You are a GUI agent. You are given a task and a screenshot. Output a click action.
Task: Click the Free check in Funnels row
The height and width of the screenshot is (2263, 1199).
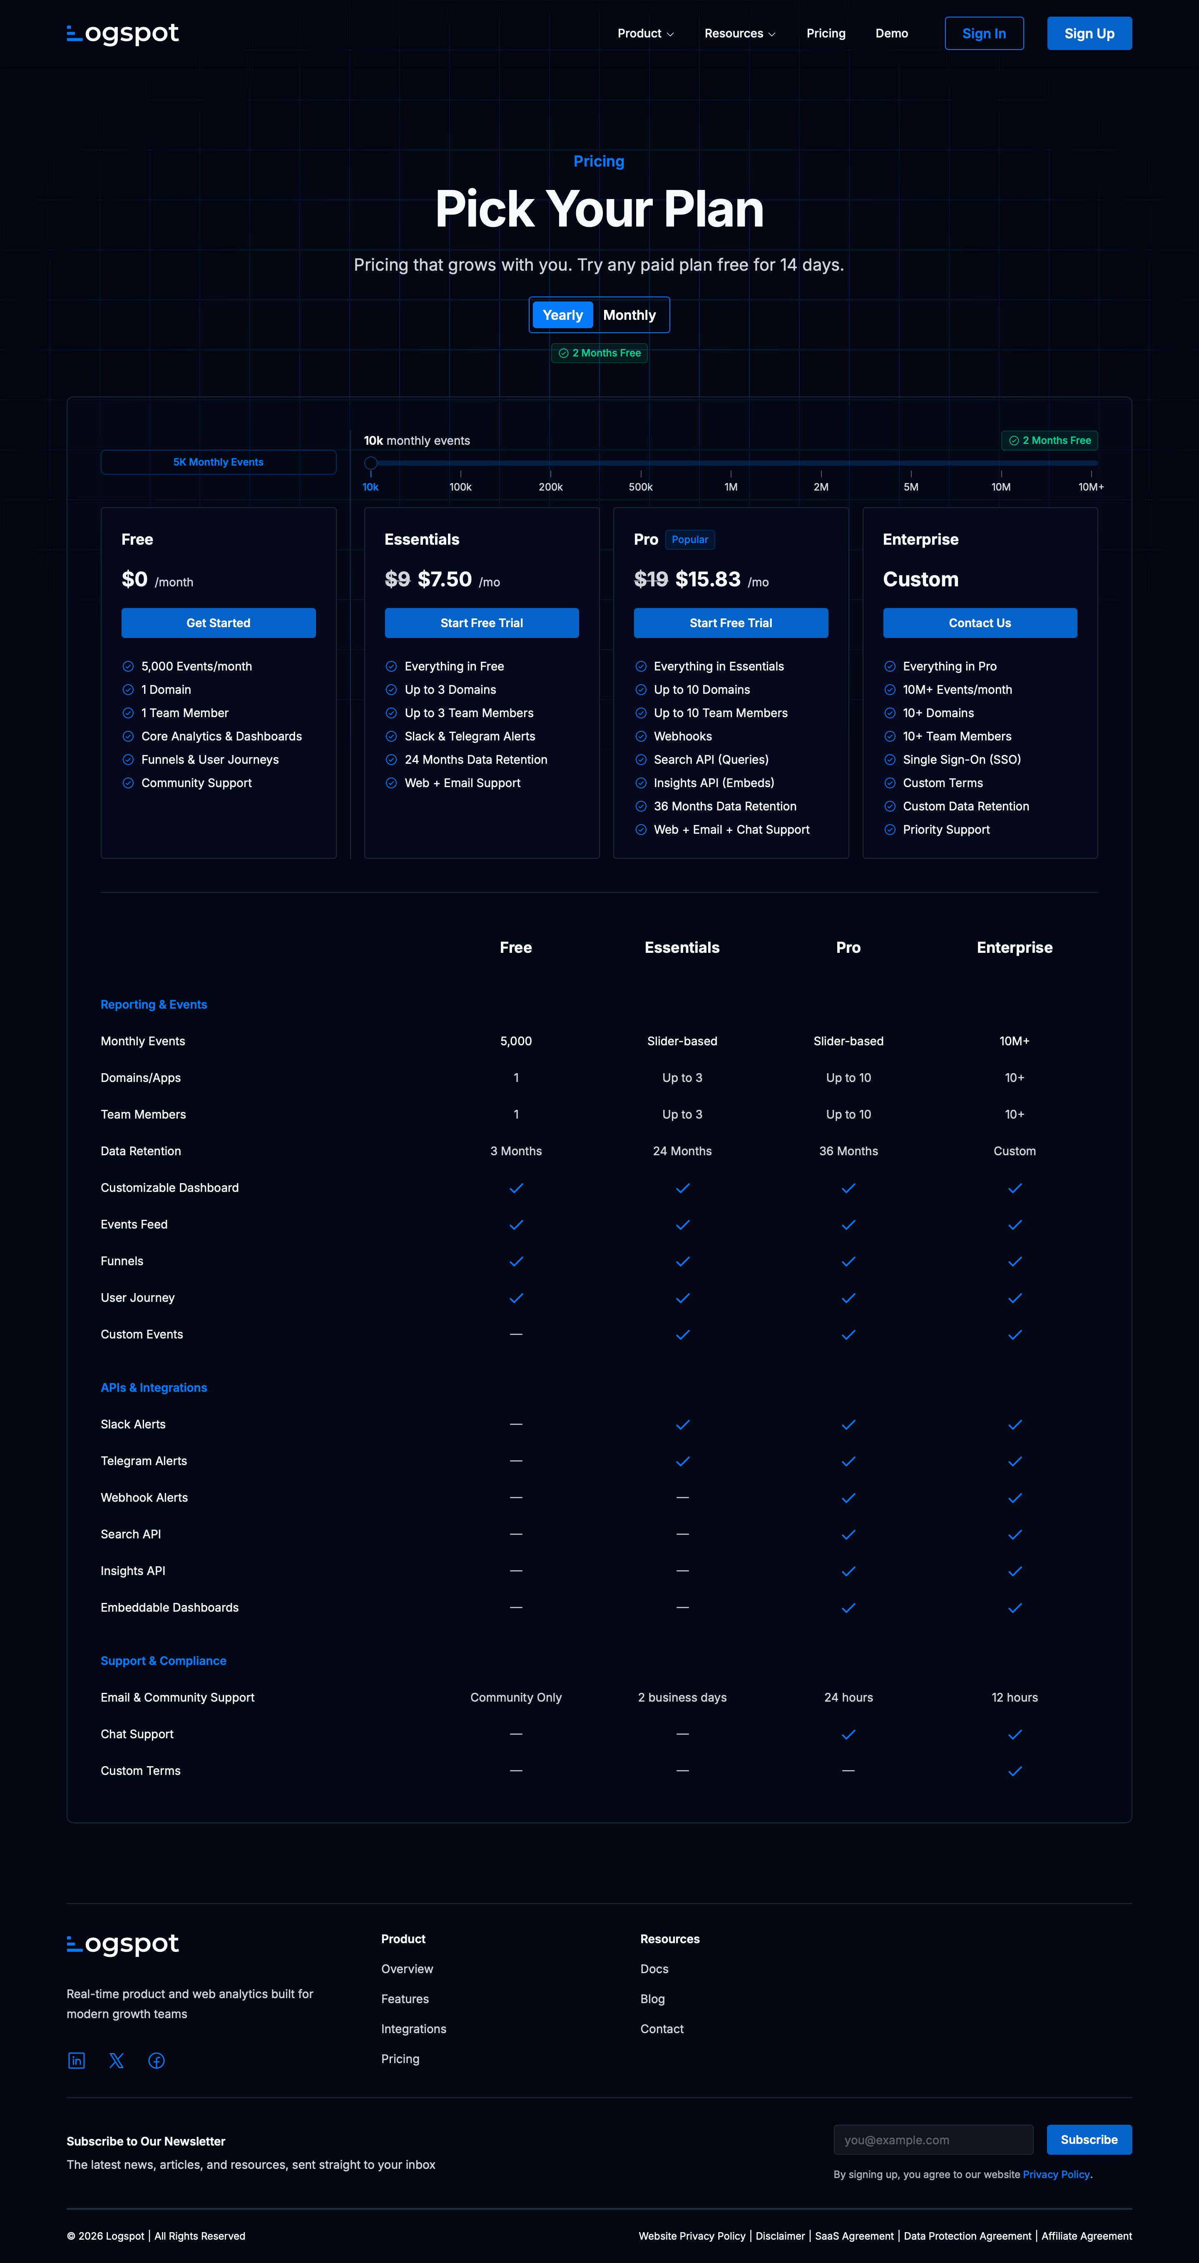pyautogui.click(x=517, y=1261)
